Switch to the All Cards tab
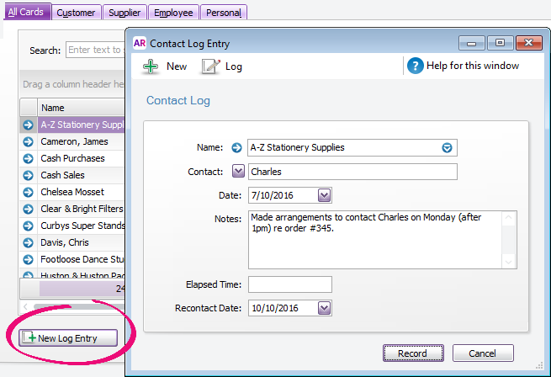The image size is (551, 377). tap(27, 12)
